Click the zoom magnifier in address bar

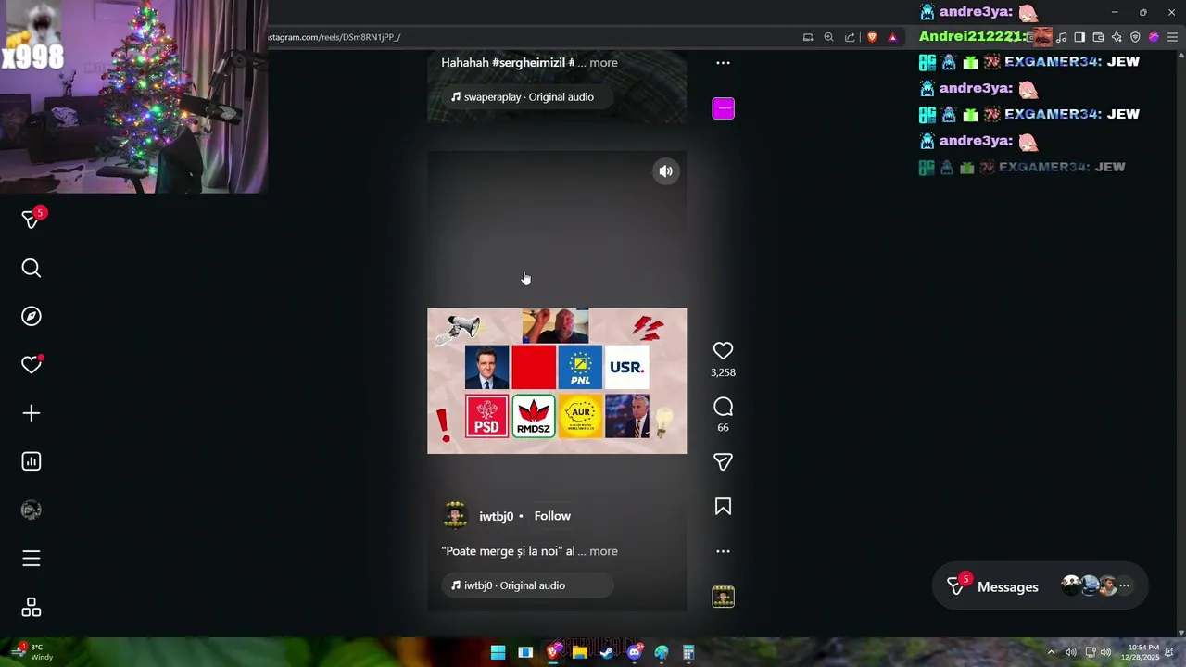(x=829, y=37)
